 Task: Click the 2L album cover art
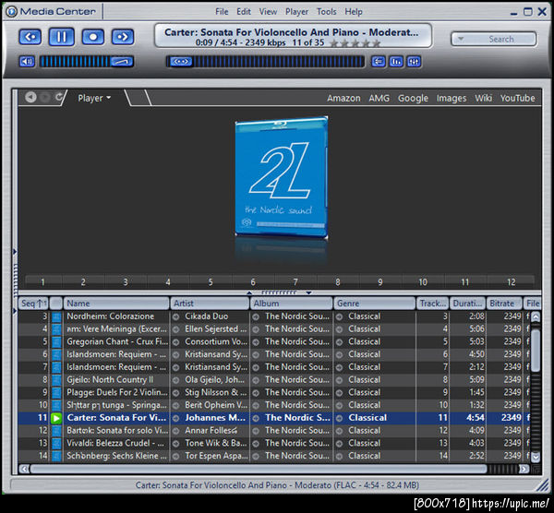(282, 176)
